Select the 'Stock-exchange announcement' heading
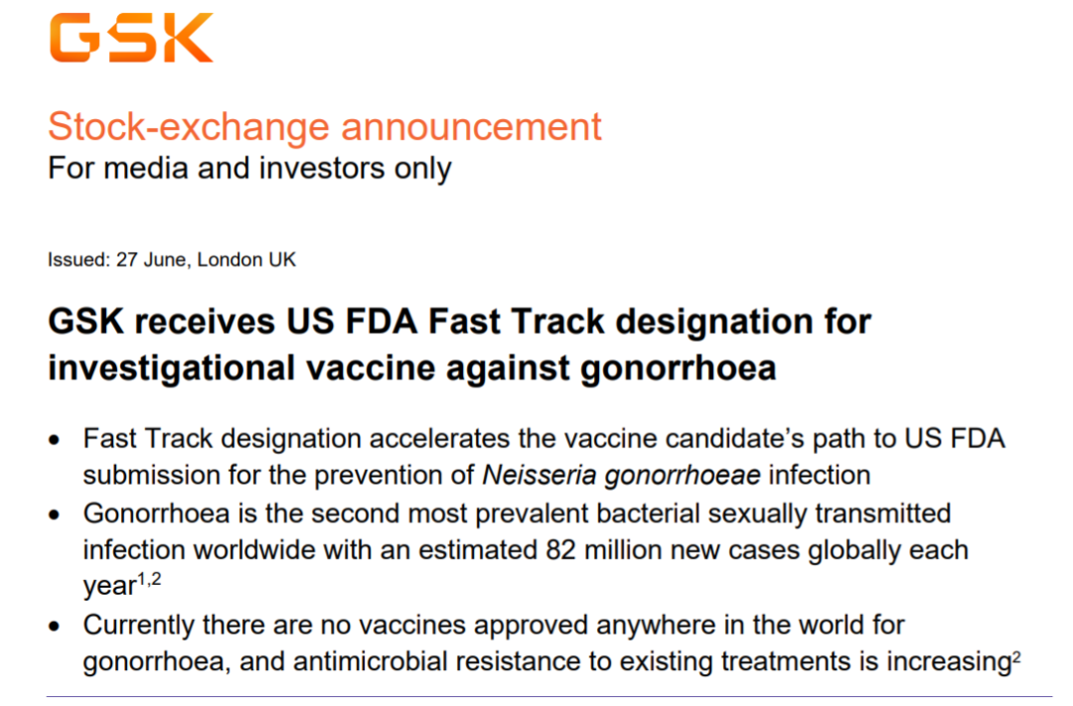The height and width of the screenshot is (706, 1073). pyautogui.click(x=325, y=127)
